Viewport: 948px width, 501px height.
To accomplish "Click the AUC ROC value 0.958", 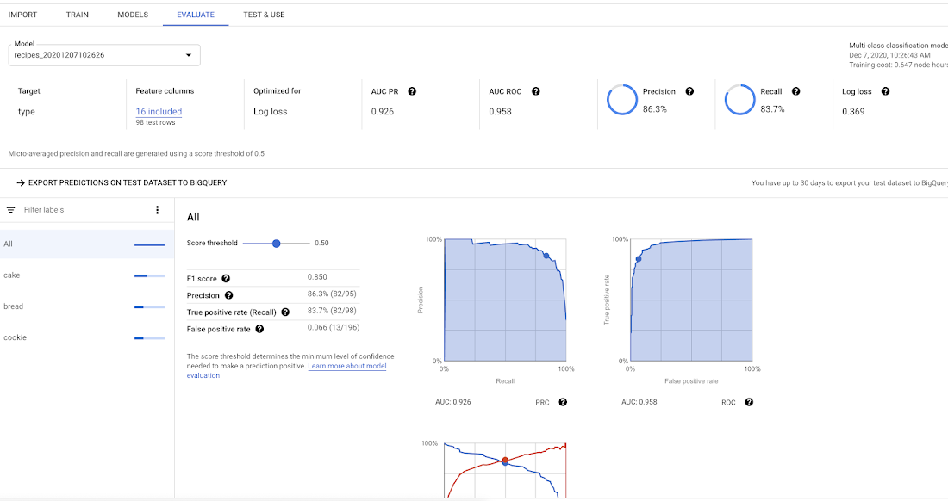I will (x=500, y=112).
